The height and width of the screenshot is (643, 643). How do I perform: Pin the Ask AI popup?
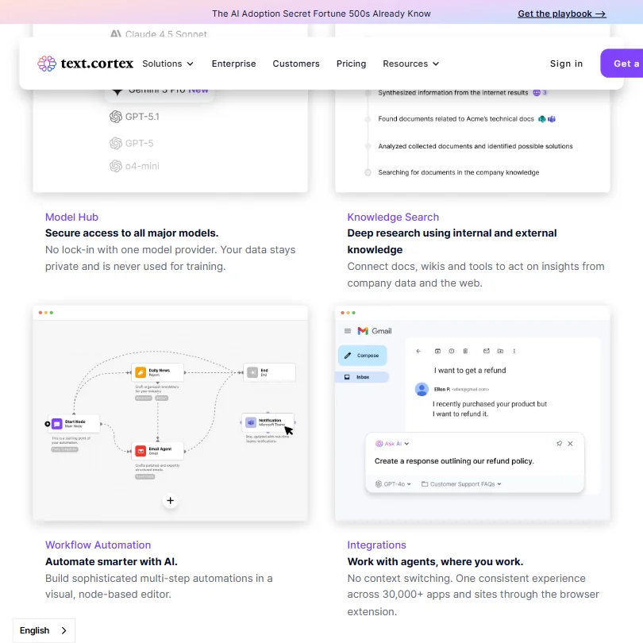pos(559,444)
